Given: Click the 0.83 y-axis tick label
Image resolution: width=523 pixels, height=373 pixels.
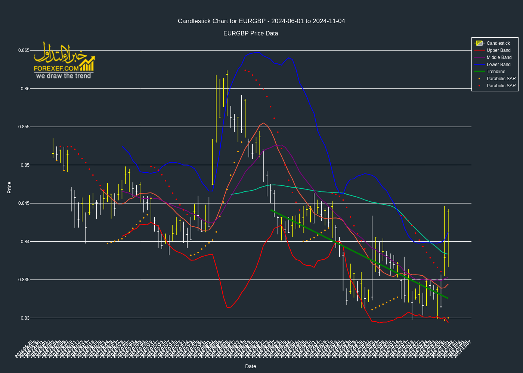Looking at the screenshot, I should point(25,318).
